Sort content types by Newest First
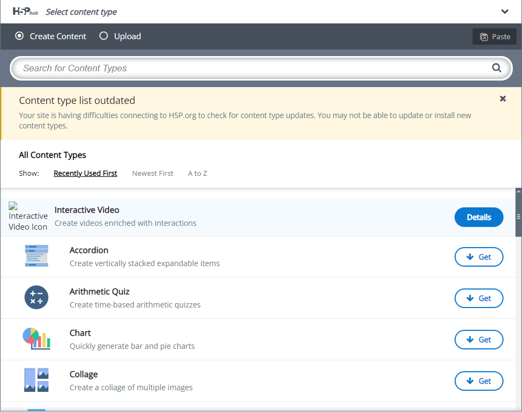 [152, 173]
